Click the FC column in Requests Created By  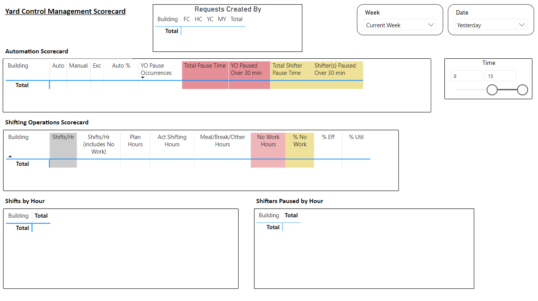[187, 19]
